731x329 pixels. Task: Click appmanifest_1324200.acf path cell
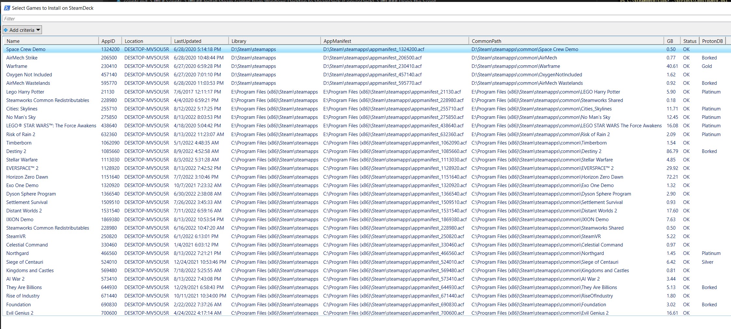[374, 49]
